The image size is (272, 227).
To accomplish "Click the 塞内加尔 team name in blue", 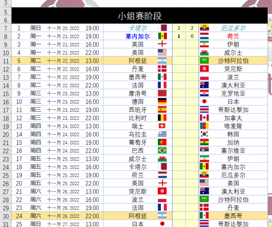I will pos(138,36).
